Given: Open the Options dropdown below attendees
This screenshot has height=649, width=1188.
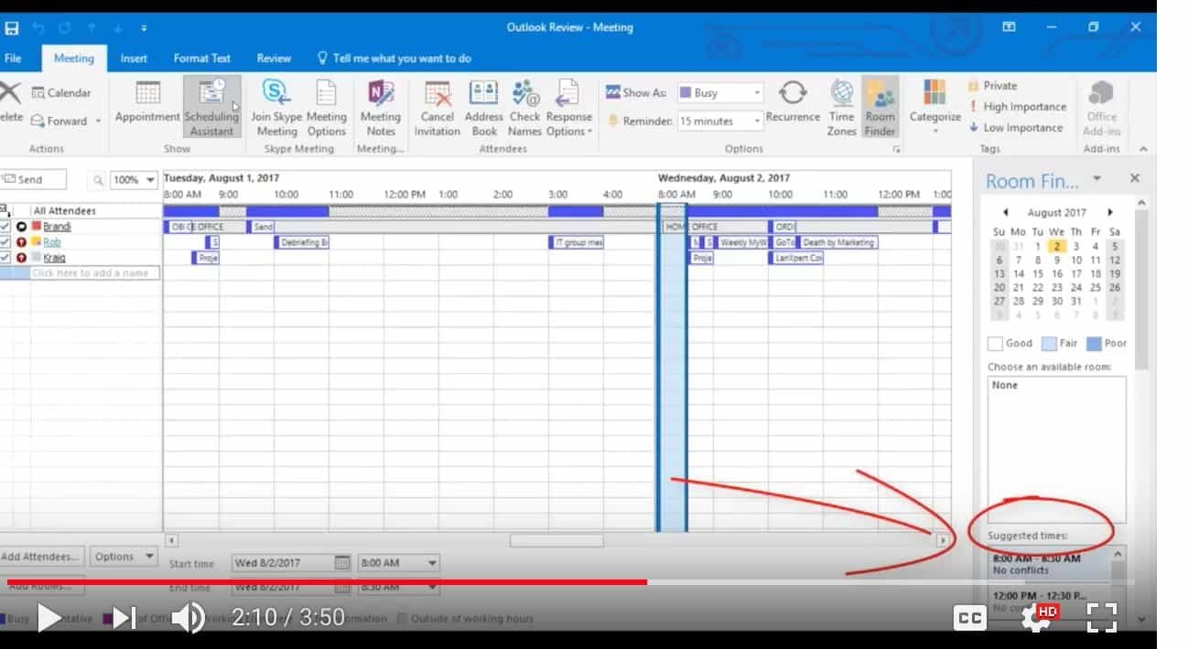Looking at the screenshot, I should pos(124,557).
